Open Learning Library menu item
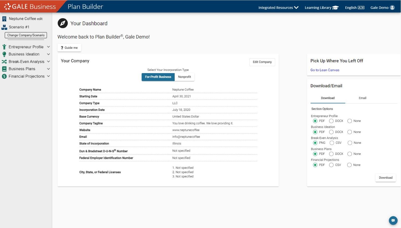This screenshot has width=401, height=228. click(322, 8)
